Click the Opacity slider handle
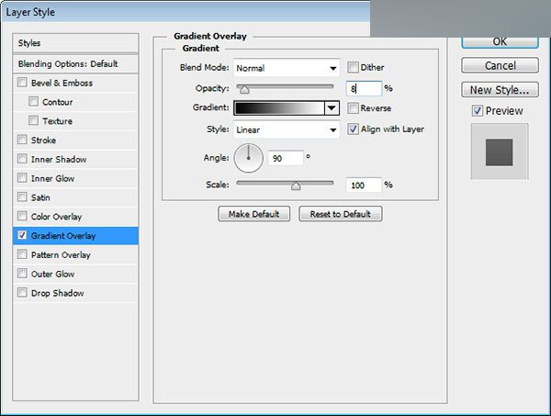551x416 pixels. coord(244,90)
